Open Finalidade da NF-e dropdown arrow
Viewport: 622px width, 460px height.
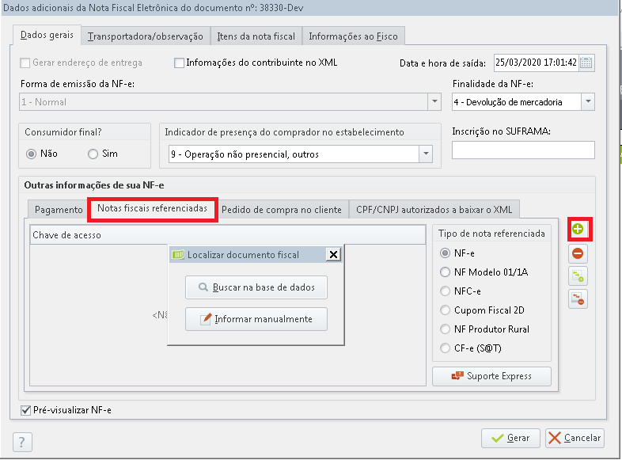588,102
